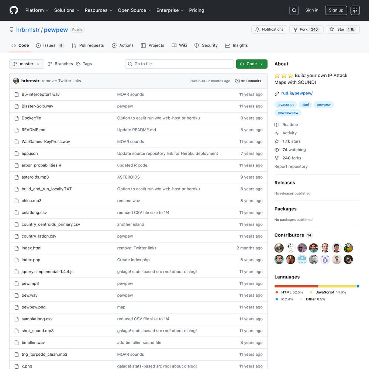Screen dimensions: 369x369
Task: Open header appearance settings icon
Action: coord(355,10)
